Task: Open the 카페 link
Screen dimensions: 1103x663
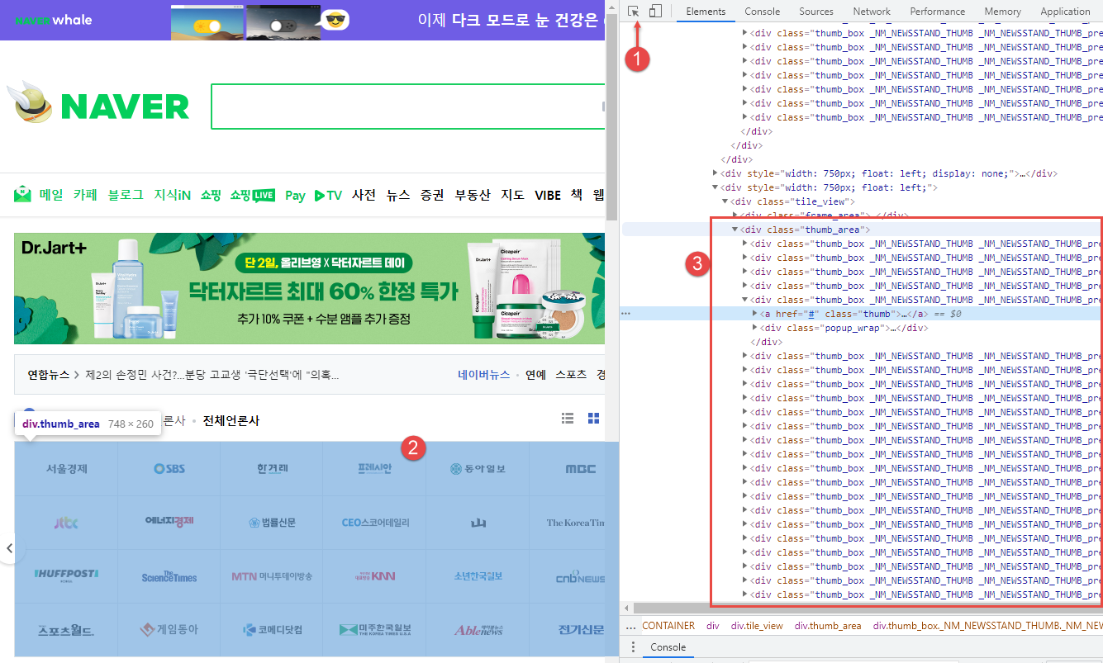Action: click(85, 195)
